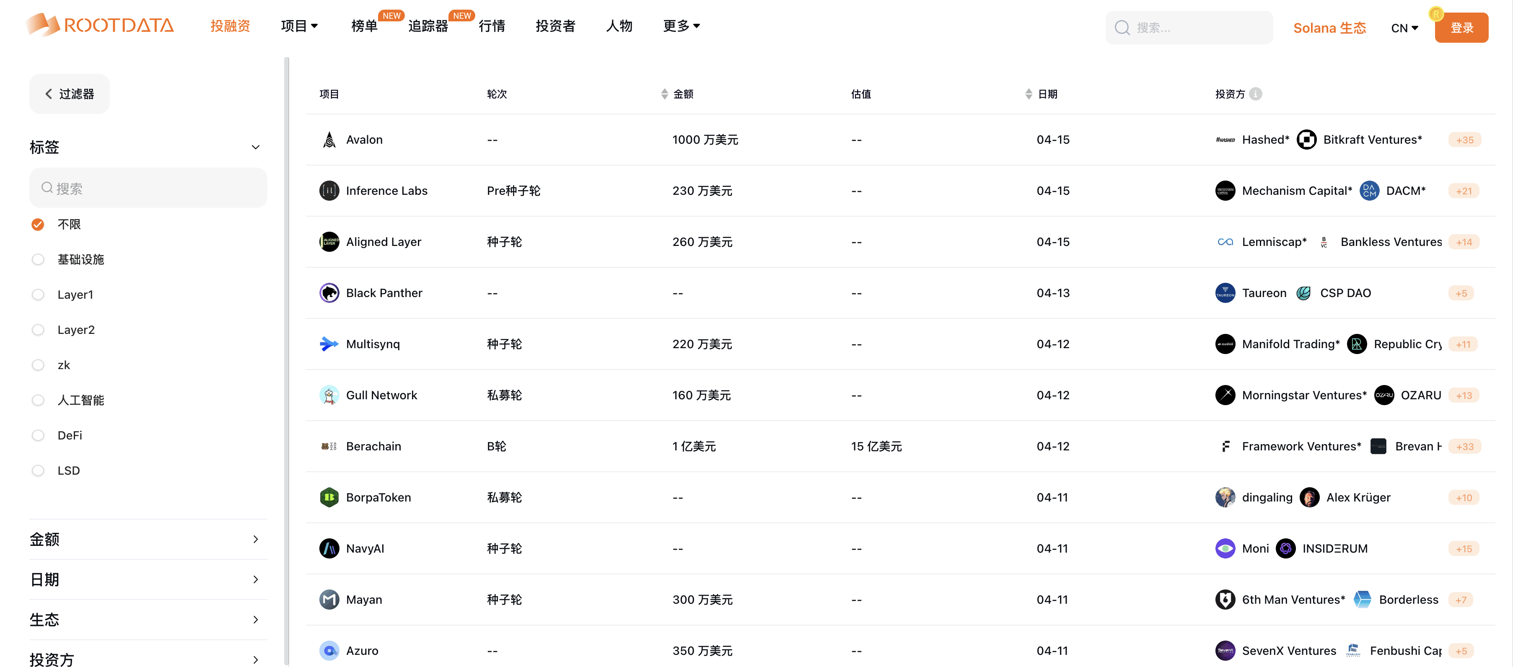
Task: Open the 更多 dropdown menu
Action: coord(681,26)
